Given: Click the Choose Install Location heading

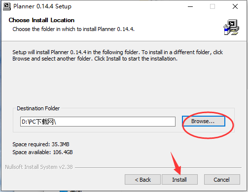Looking at the screenshot, I should point(41,20).
